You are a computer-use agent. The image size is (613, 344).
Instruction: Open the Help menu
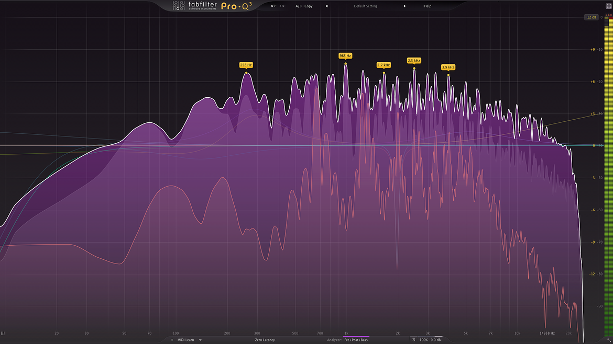click(x=428, y=6)
